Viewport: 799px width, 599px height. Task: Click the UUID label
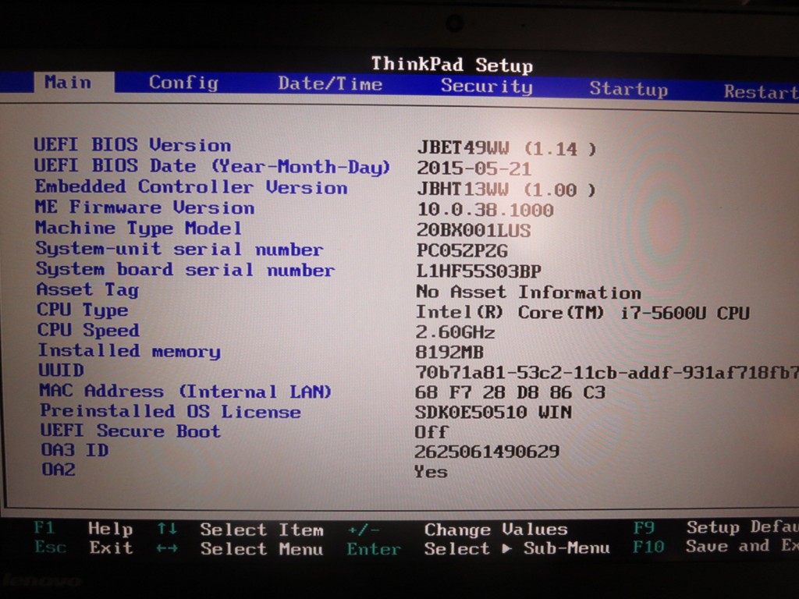tap(61, 370)
